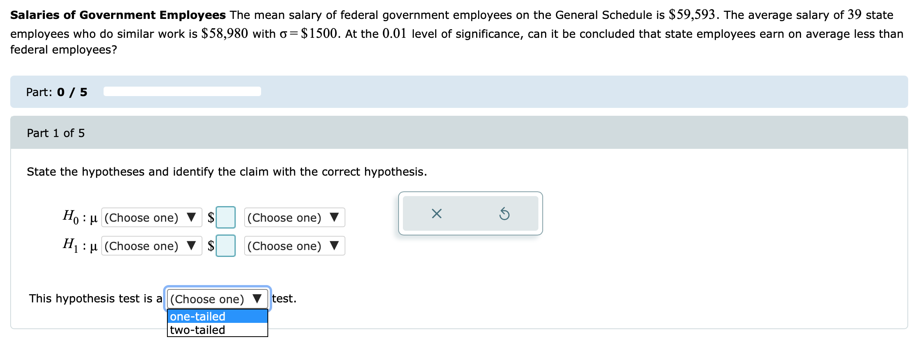Click the H0 dollar value input box
This screenshot has height=352, width=920.
tap(225, 217)
